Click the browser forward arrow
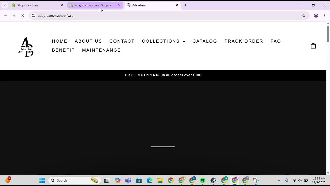Viewport: 330px width, 186px height. click(14, 16)
